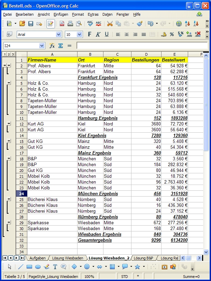Click the Export as PDF icon
211x281 pixels.
[x=62, y=24]
